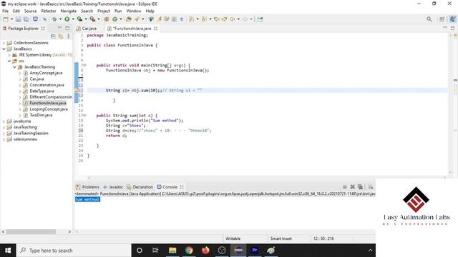Collapse All in Package Explorer
Screen dimensions: 458x257
click(x=53, y=36)
